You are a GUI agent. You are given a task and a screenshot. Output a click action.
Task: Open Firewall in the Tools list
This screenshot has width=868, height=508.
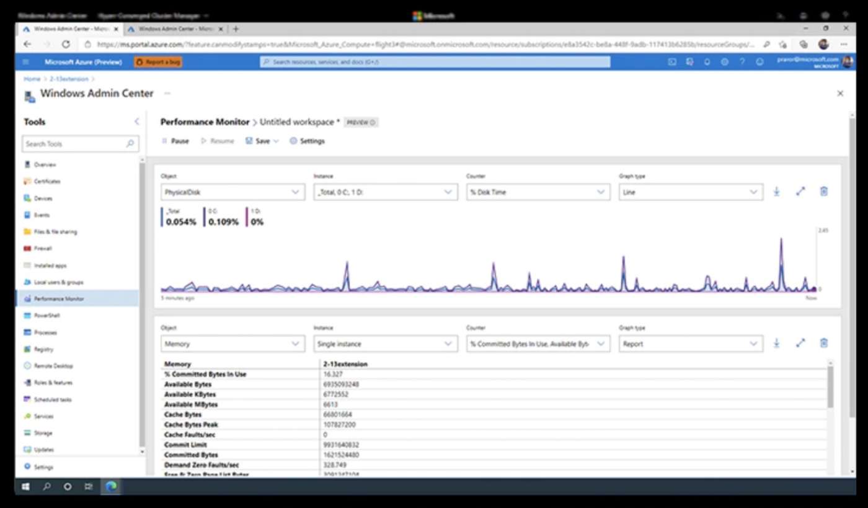[x=43, y=249]
